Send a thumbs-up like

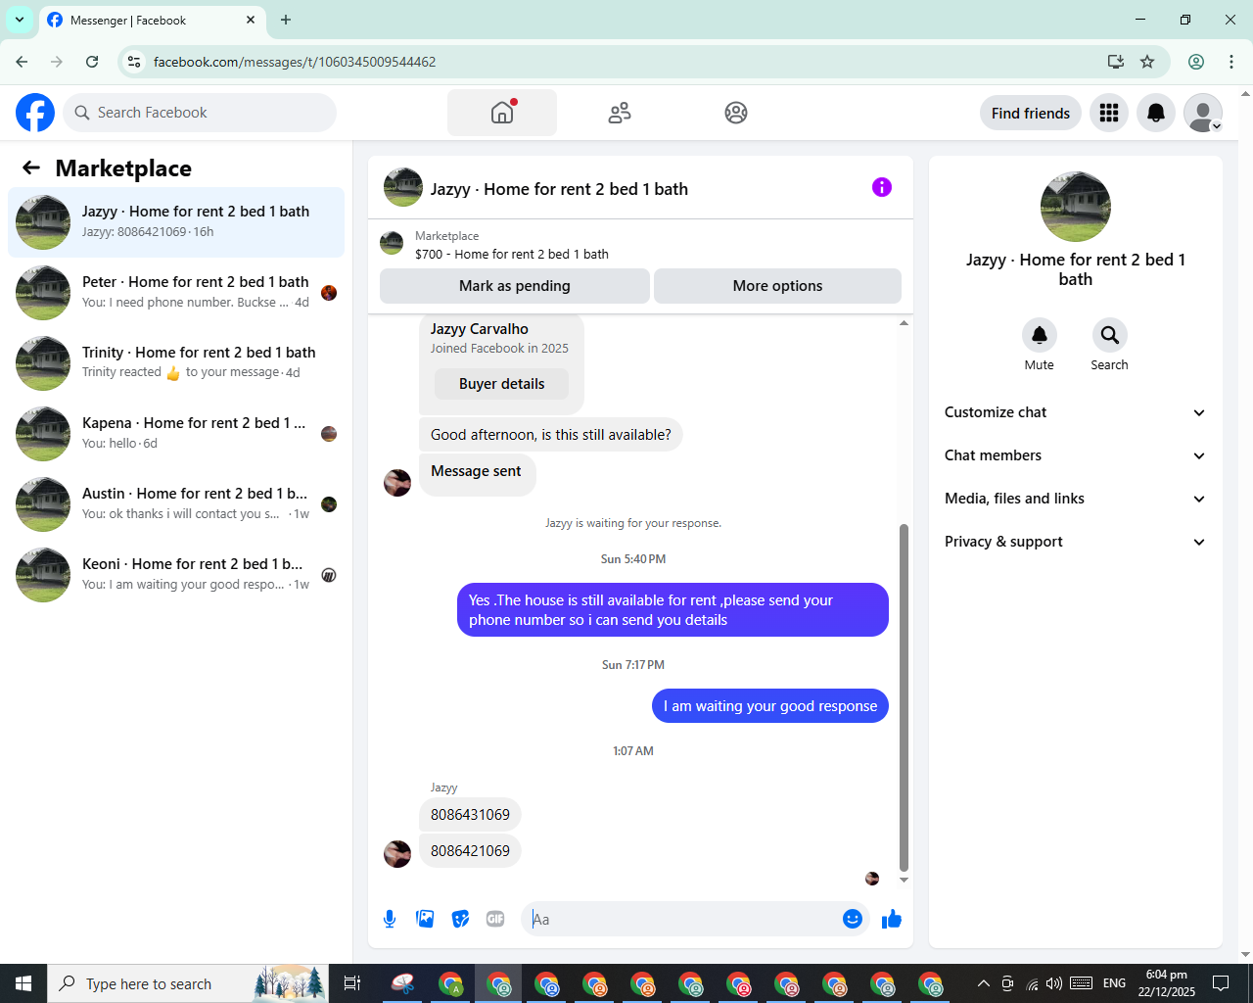(892, 919)
